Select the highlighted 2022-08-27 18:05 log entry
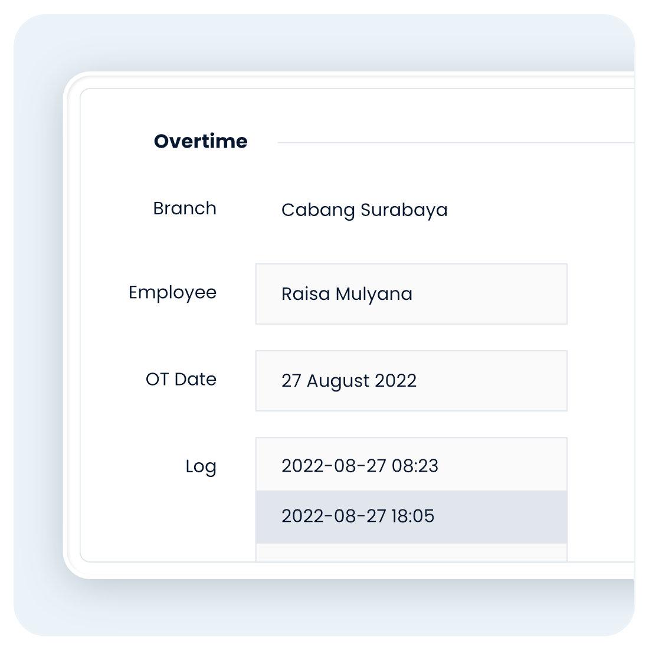 click(x=411, y=517)
